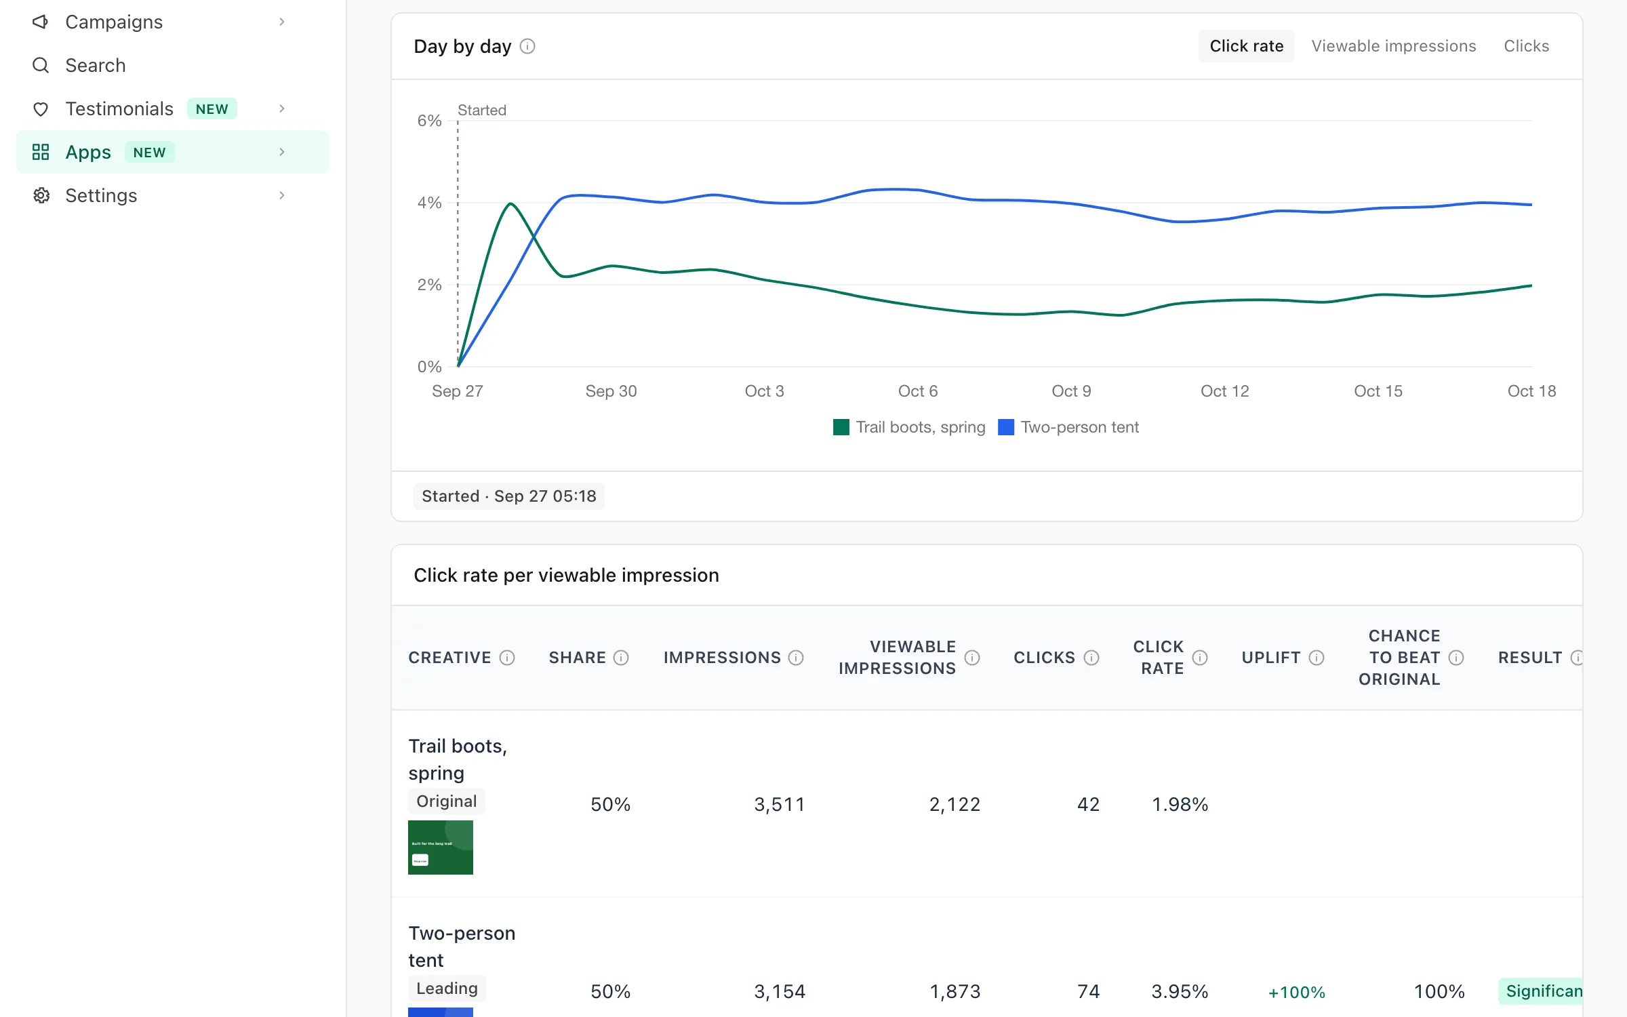This screenshot has width=1627, height=1017.
Task: Click the Significant result badge
Action: (x=1540, y=991)
